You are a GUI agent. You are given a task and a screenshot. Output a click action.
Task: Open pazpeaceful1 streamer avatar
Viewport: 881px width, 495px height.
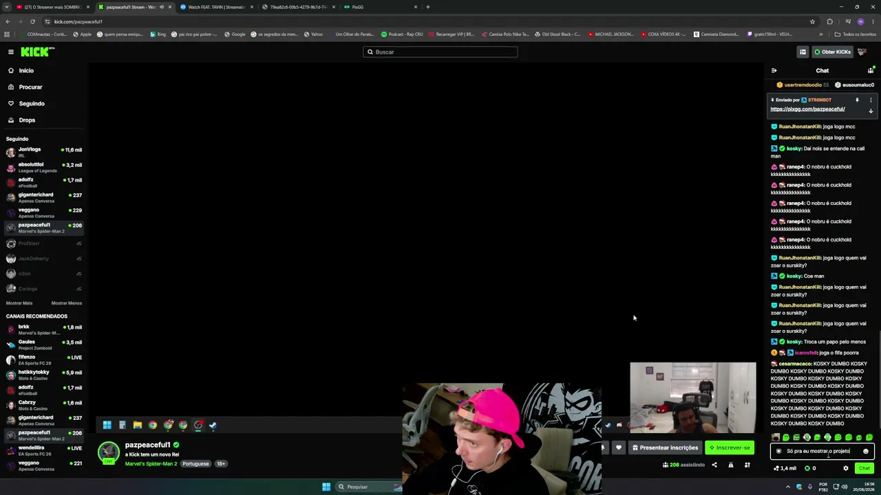[108, 452]
